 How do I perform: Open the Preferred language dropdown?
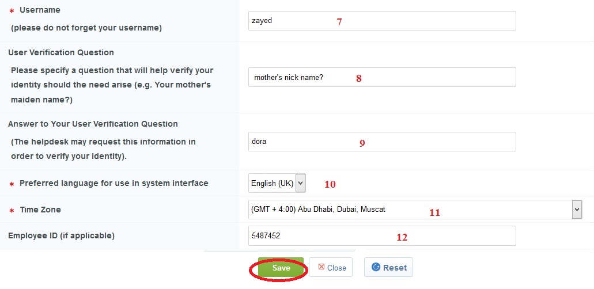277,184
